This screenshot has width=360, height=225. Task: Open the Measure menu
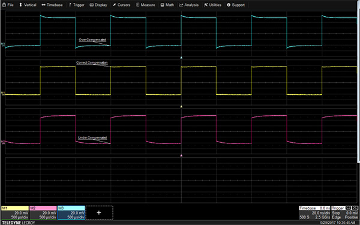tap(146, 5)
